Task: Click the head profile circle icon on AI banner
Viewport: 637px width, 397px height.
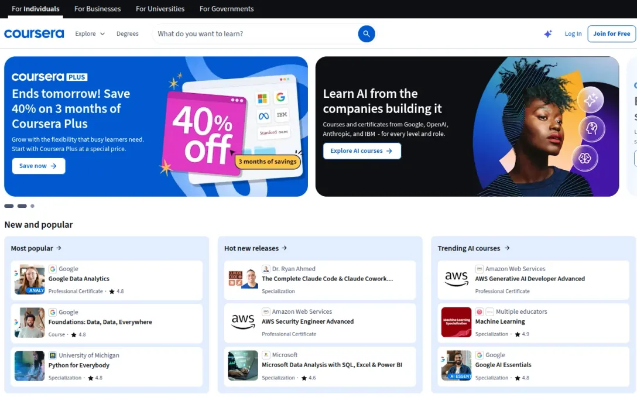Action: click(x=592, y=129)
